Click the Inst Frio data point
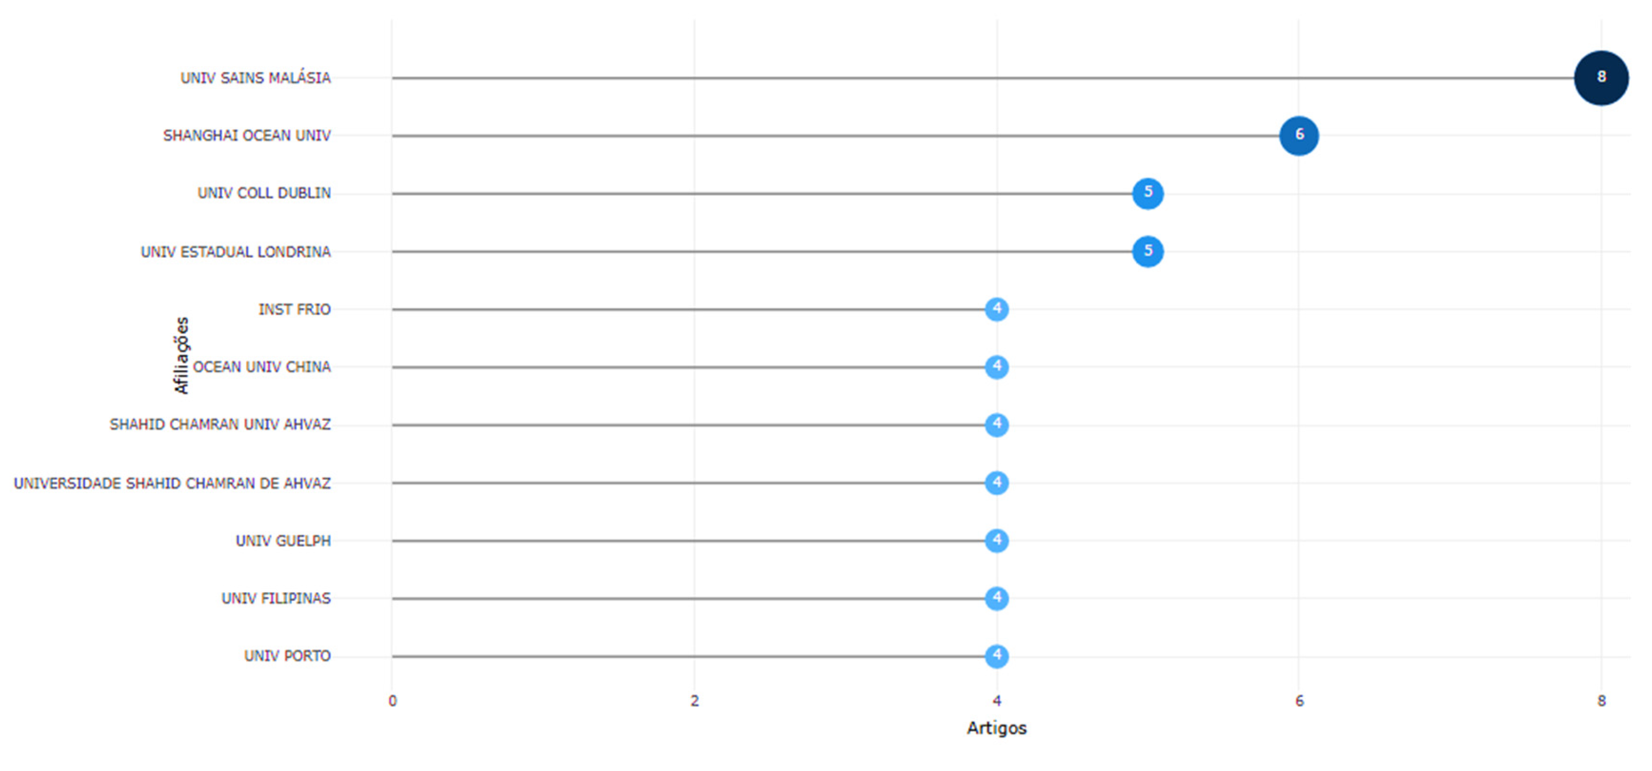Screen dimensions: 1652x771 [x=996, y=309]
